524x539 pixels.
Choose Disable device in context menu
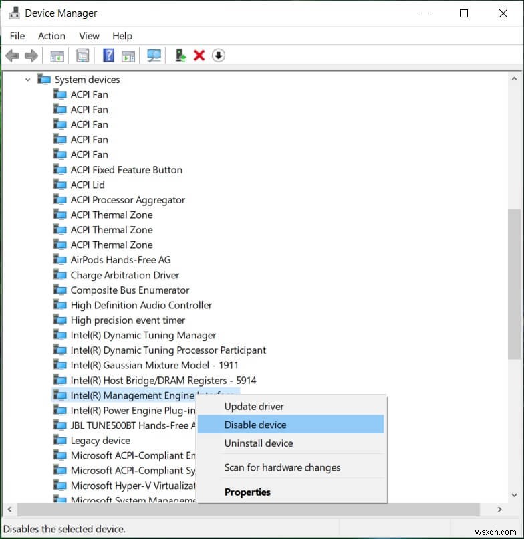[x=291, y=425]
